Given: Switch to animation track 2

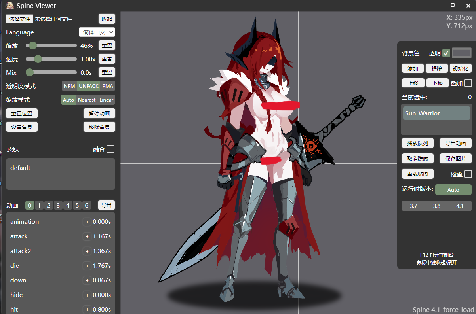Looking at the screenshot, I should click(49, 205).
